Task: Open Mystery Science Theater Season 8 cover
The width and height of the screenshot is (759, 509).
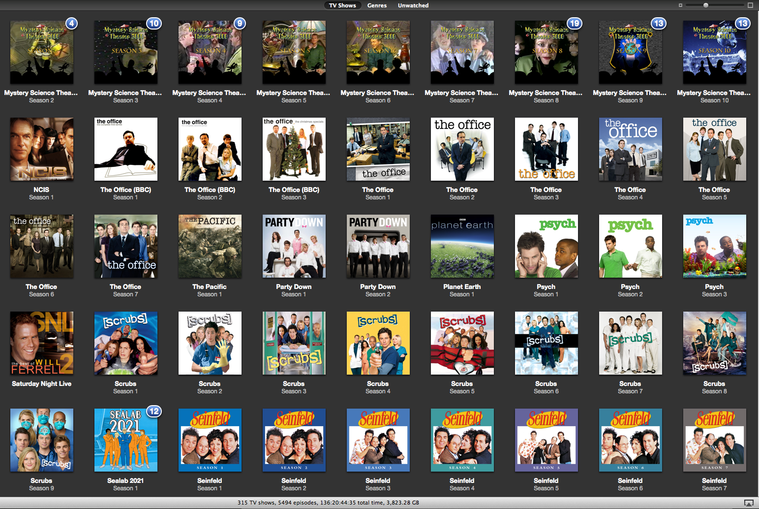Action: 546,52
